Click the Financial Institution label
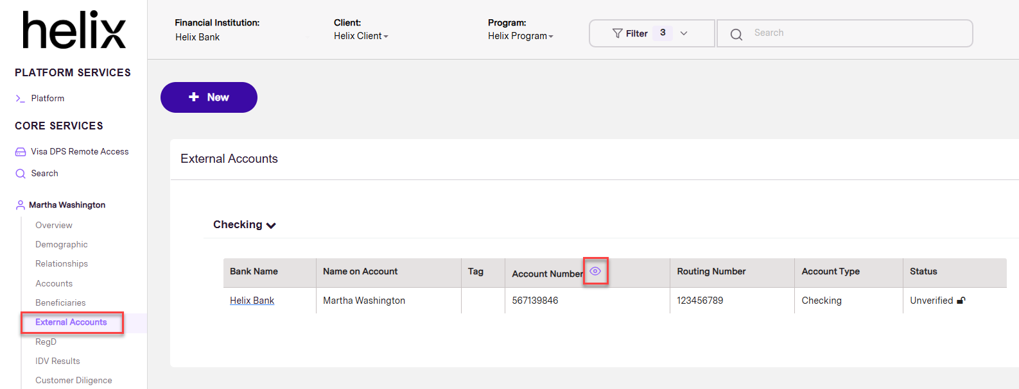The height and width of the screenshot is (389, 1019). (x=217, y=23)
